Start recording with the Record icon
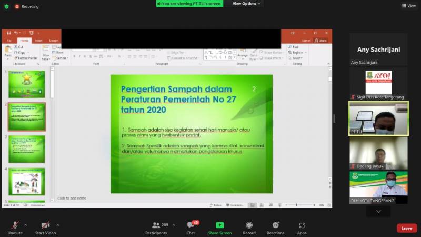The height and width of the screenshot is (237, 421). tap(249, 225)
